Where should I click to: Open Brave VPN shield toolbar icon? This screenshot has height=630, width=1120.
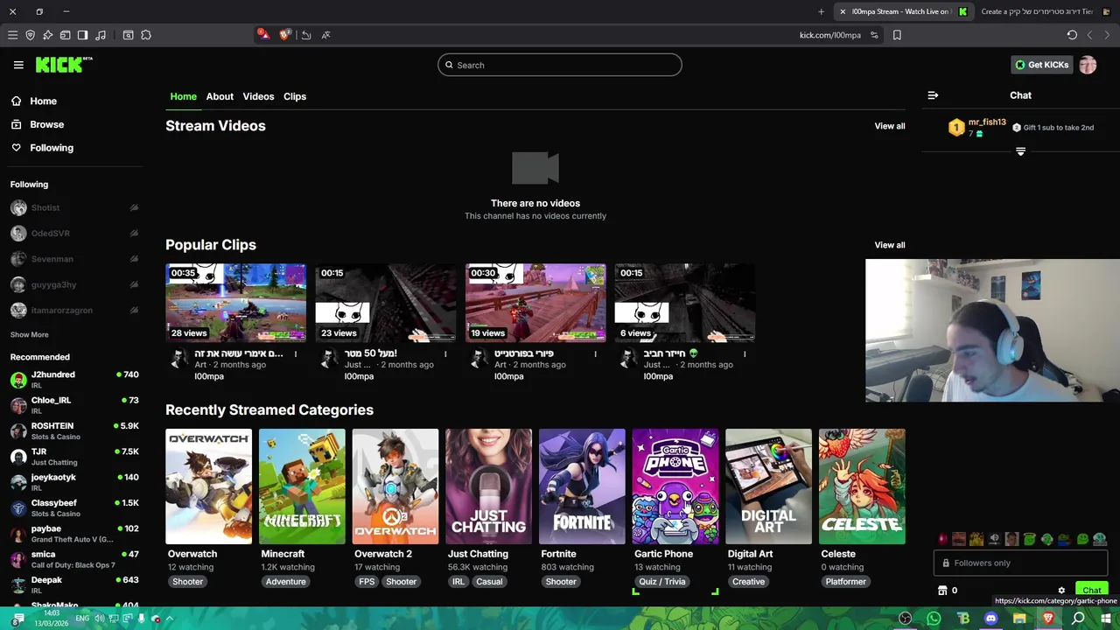30,35
